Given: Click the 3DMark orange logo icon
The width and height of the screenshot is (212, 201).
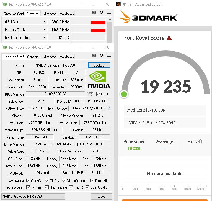Looking at the screenshot, I should point(125,17).
